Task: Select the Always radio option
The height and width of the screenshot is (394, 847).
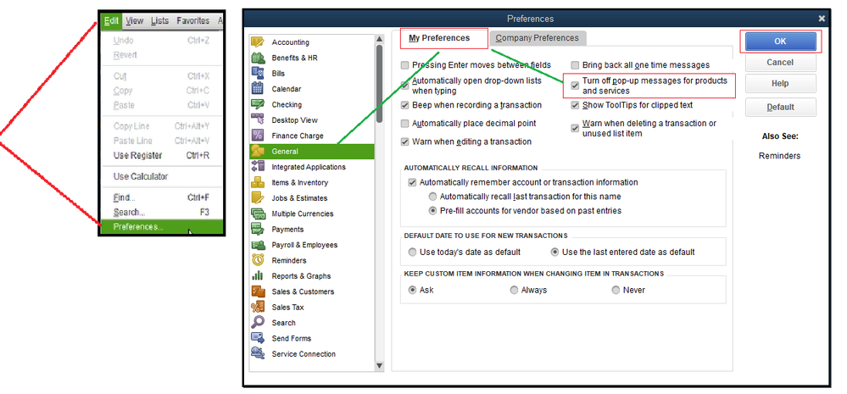Action: tap(514, 290)
